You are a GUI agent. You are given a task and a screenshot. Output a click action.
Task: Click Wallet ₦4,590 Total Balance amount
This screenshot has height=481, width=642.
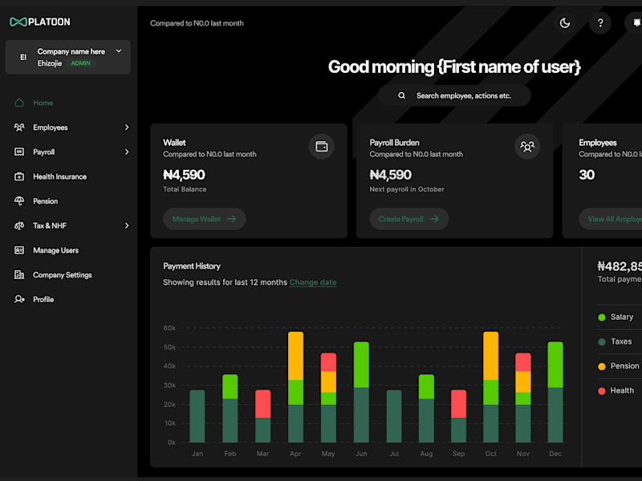tap(184, 175)
